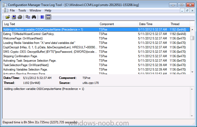
Task: Click the Date/Time value in details pane
Action: click(37, 78)
